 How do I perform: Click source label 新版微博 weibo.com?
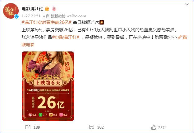(68, 16)
